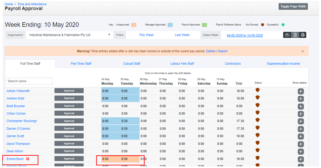Open Darren Scott's Monday 8:00 shift
321x168 pixels.
point(105,136)
